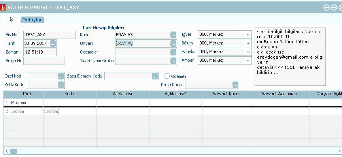This screenshot has width=342, height=157.
Task: Expand the Bölüm dropdown
Action: point(248,43)
